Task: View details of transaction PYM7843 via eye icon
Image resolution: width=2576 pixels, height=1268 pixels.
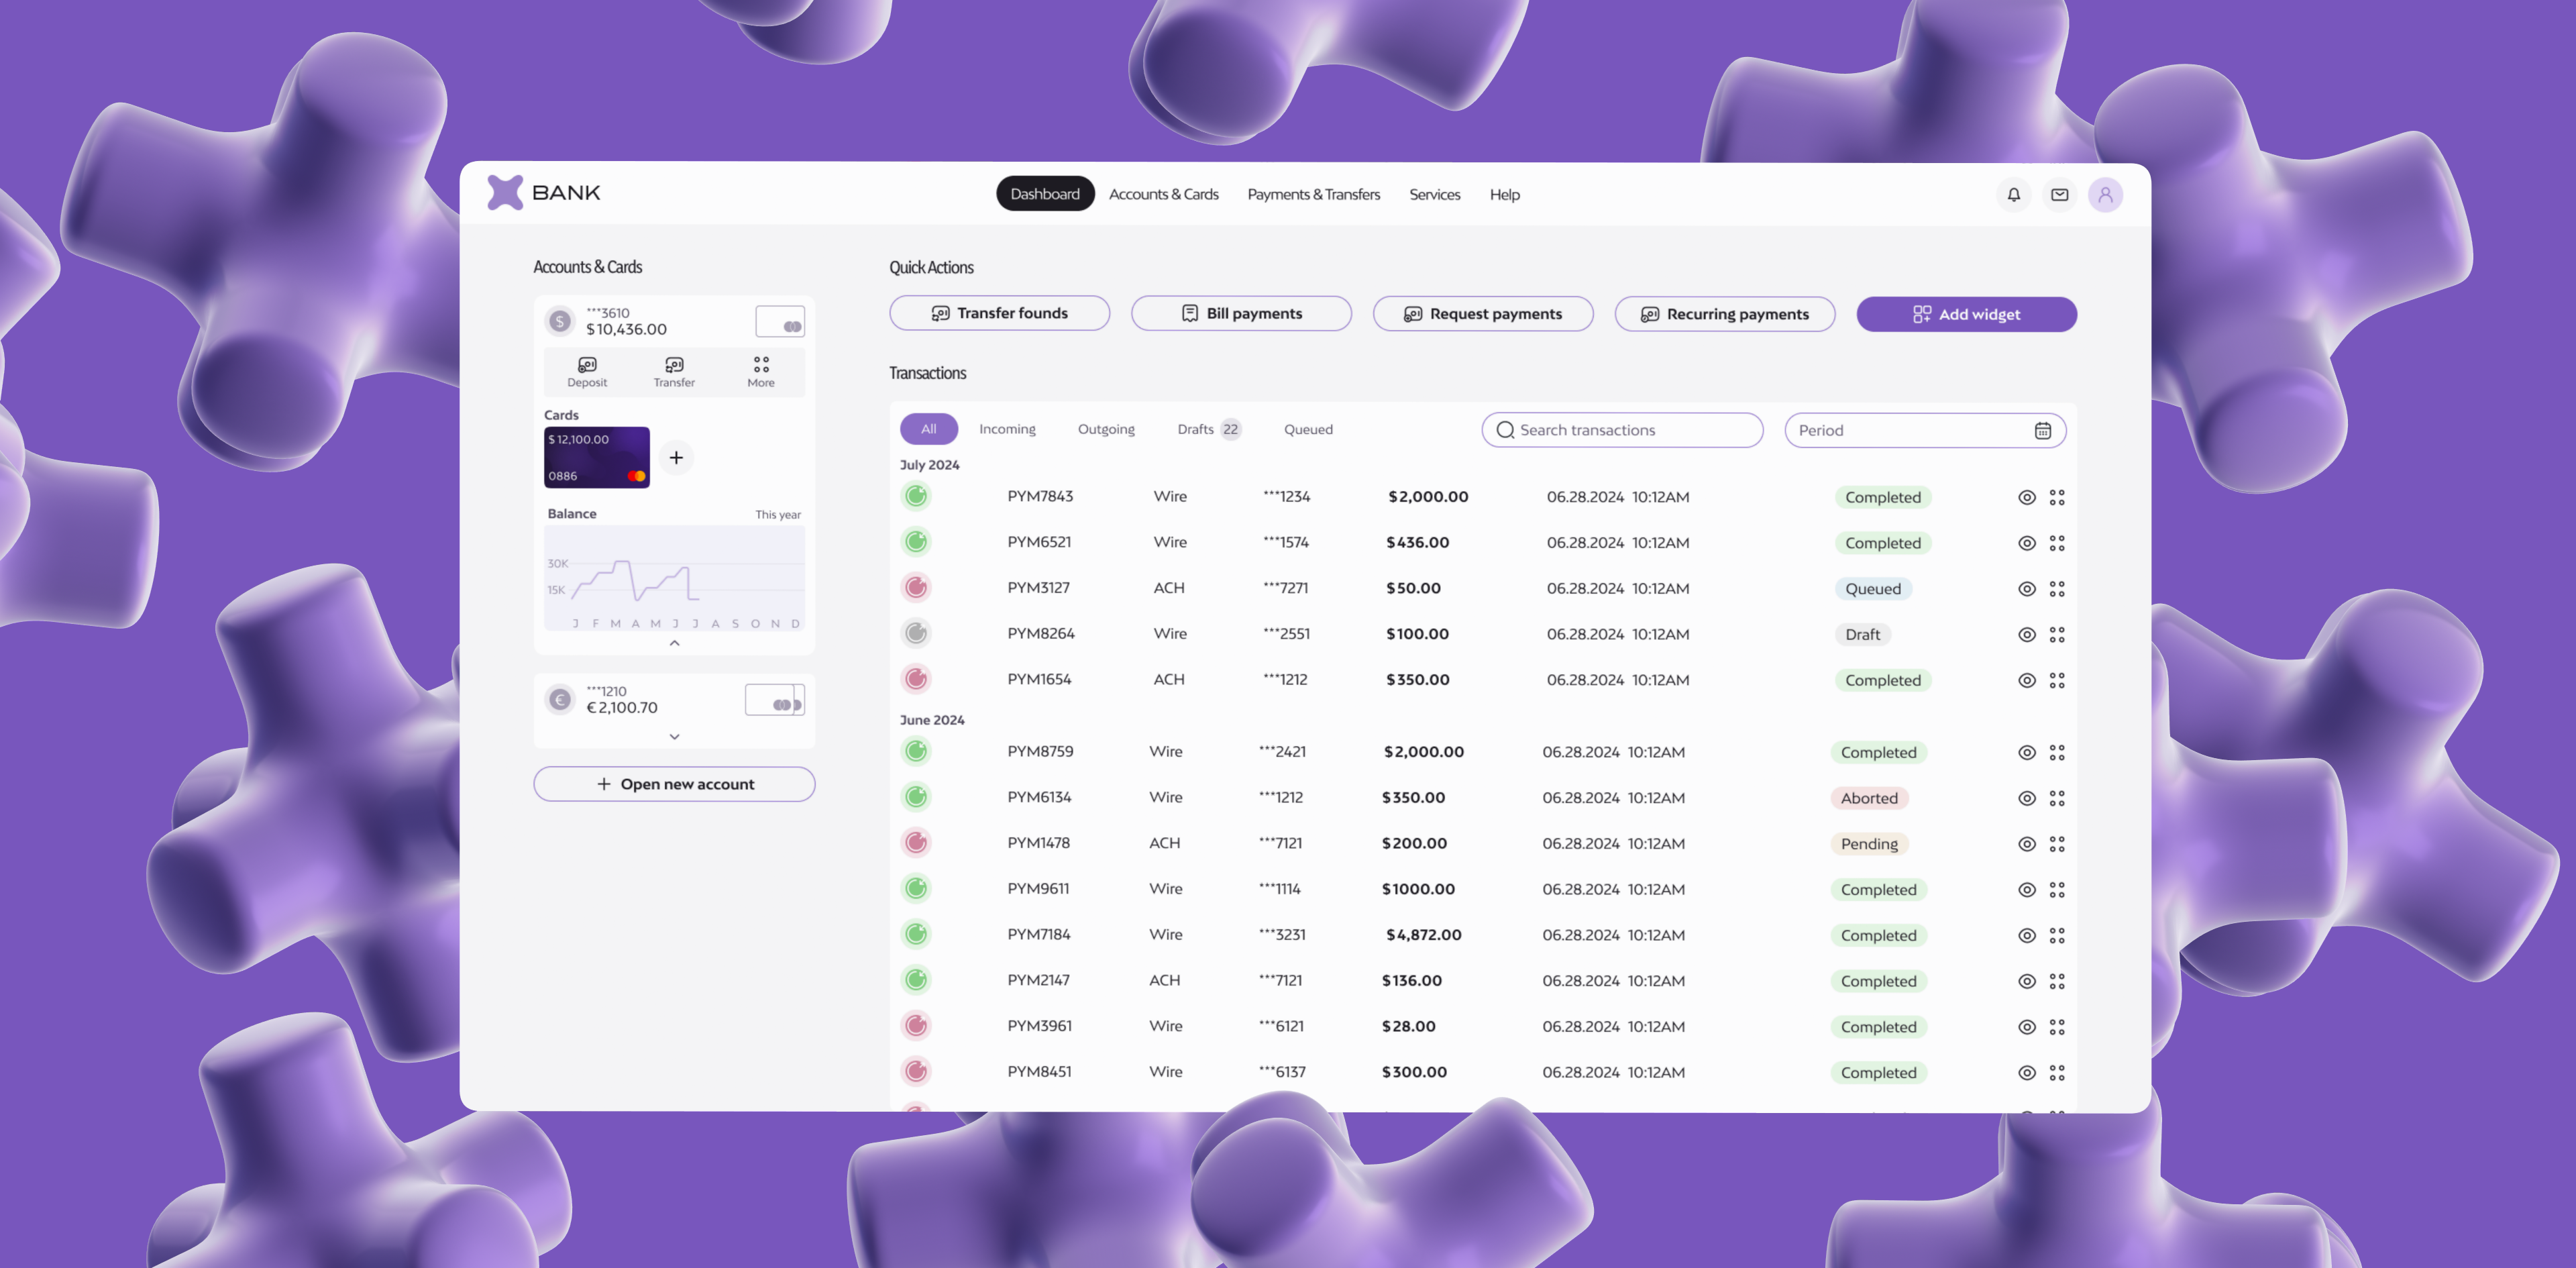Action: (x=2026, y=496)
